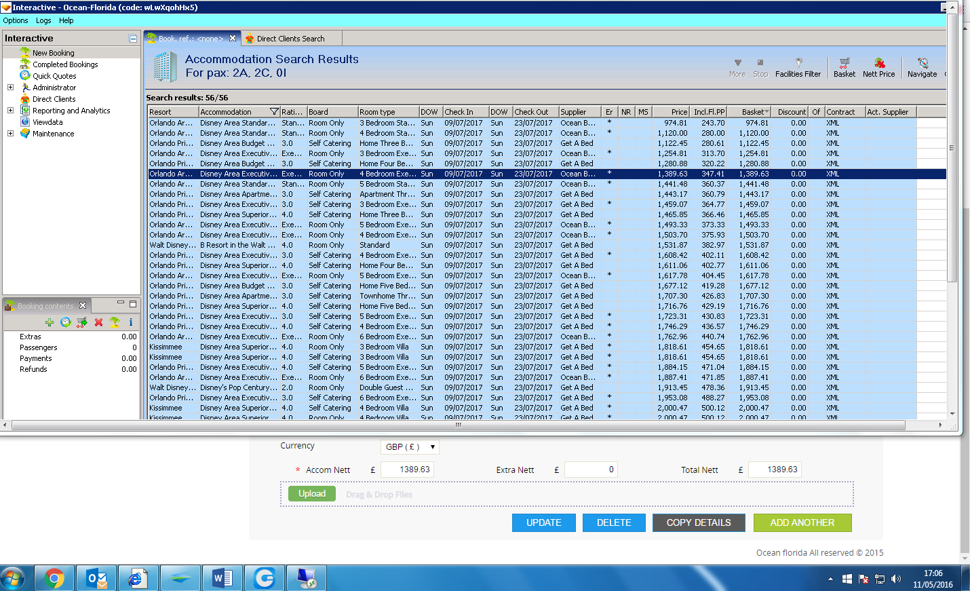Click the More results arrow

point(737,67)
